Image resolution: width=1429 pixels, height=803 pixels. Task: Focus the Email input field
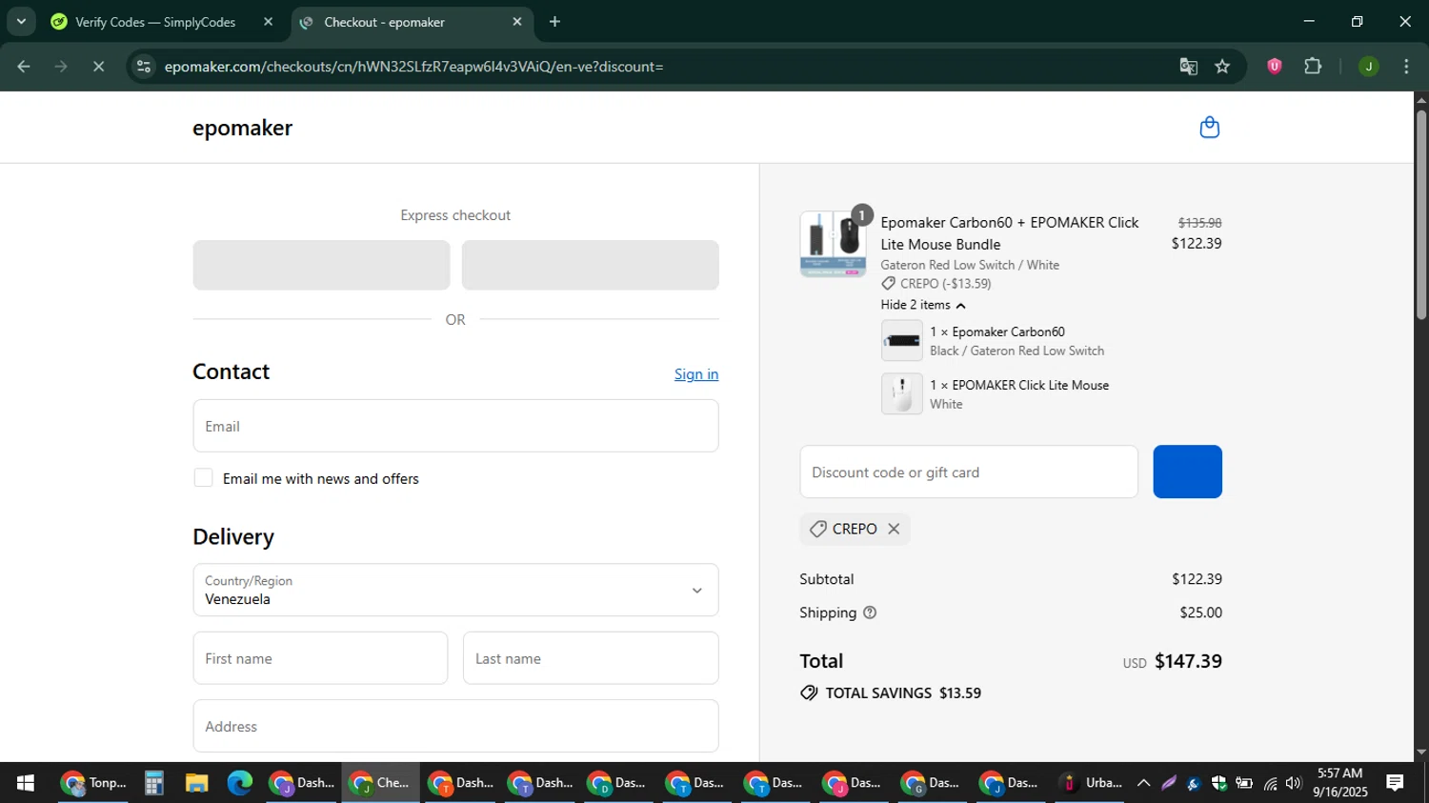point(455,426)
